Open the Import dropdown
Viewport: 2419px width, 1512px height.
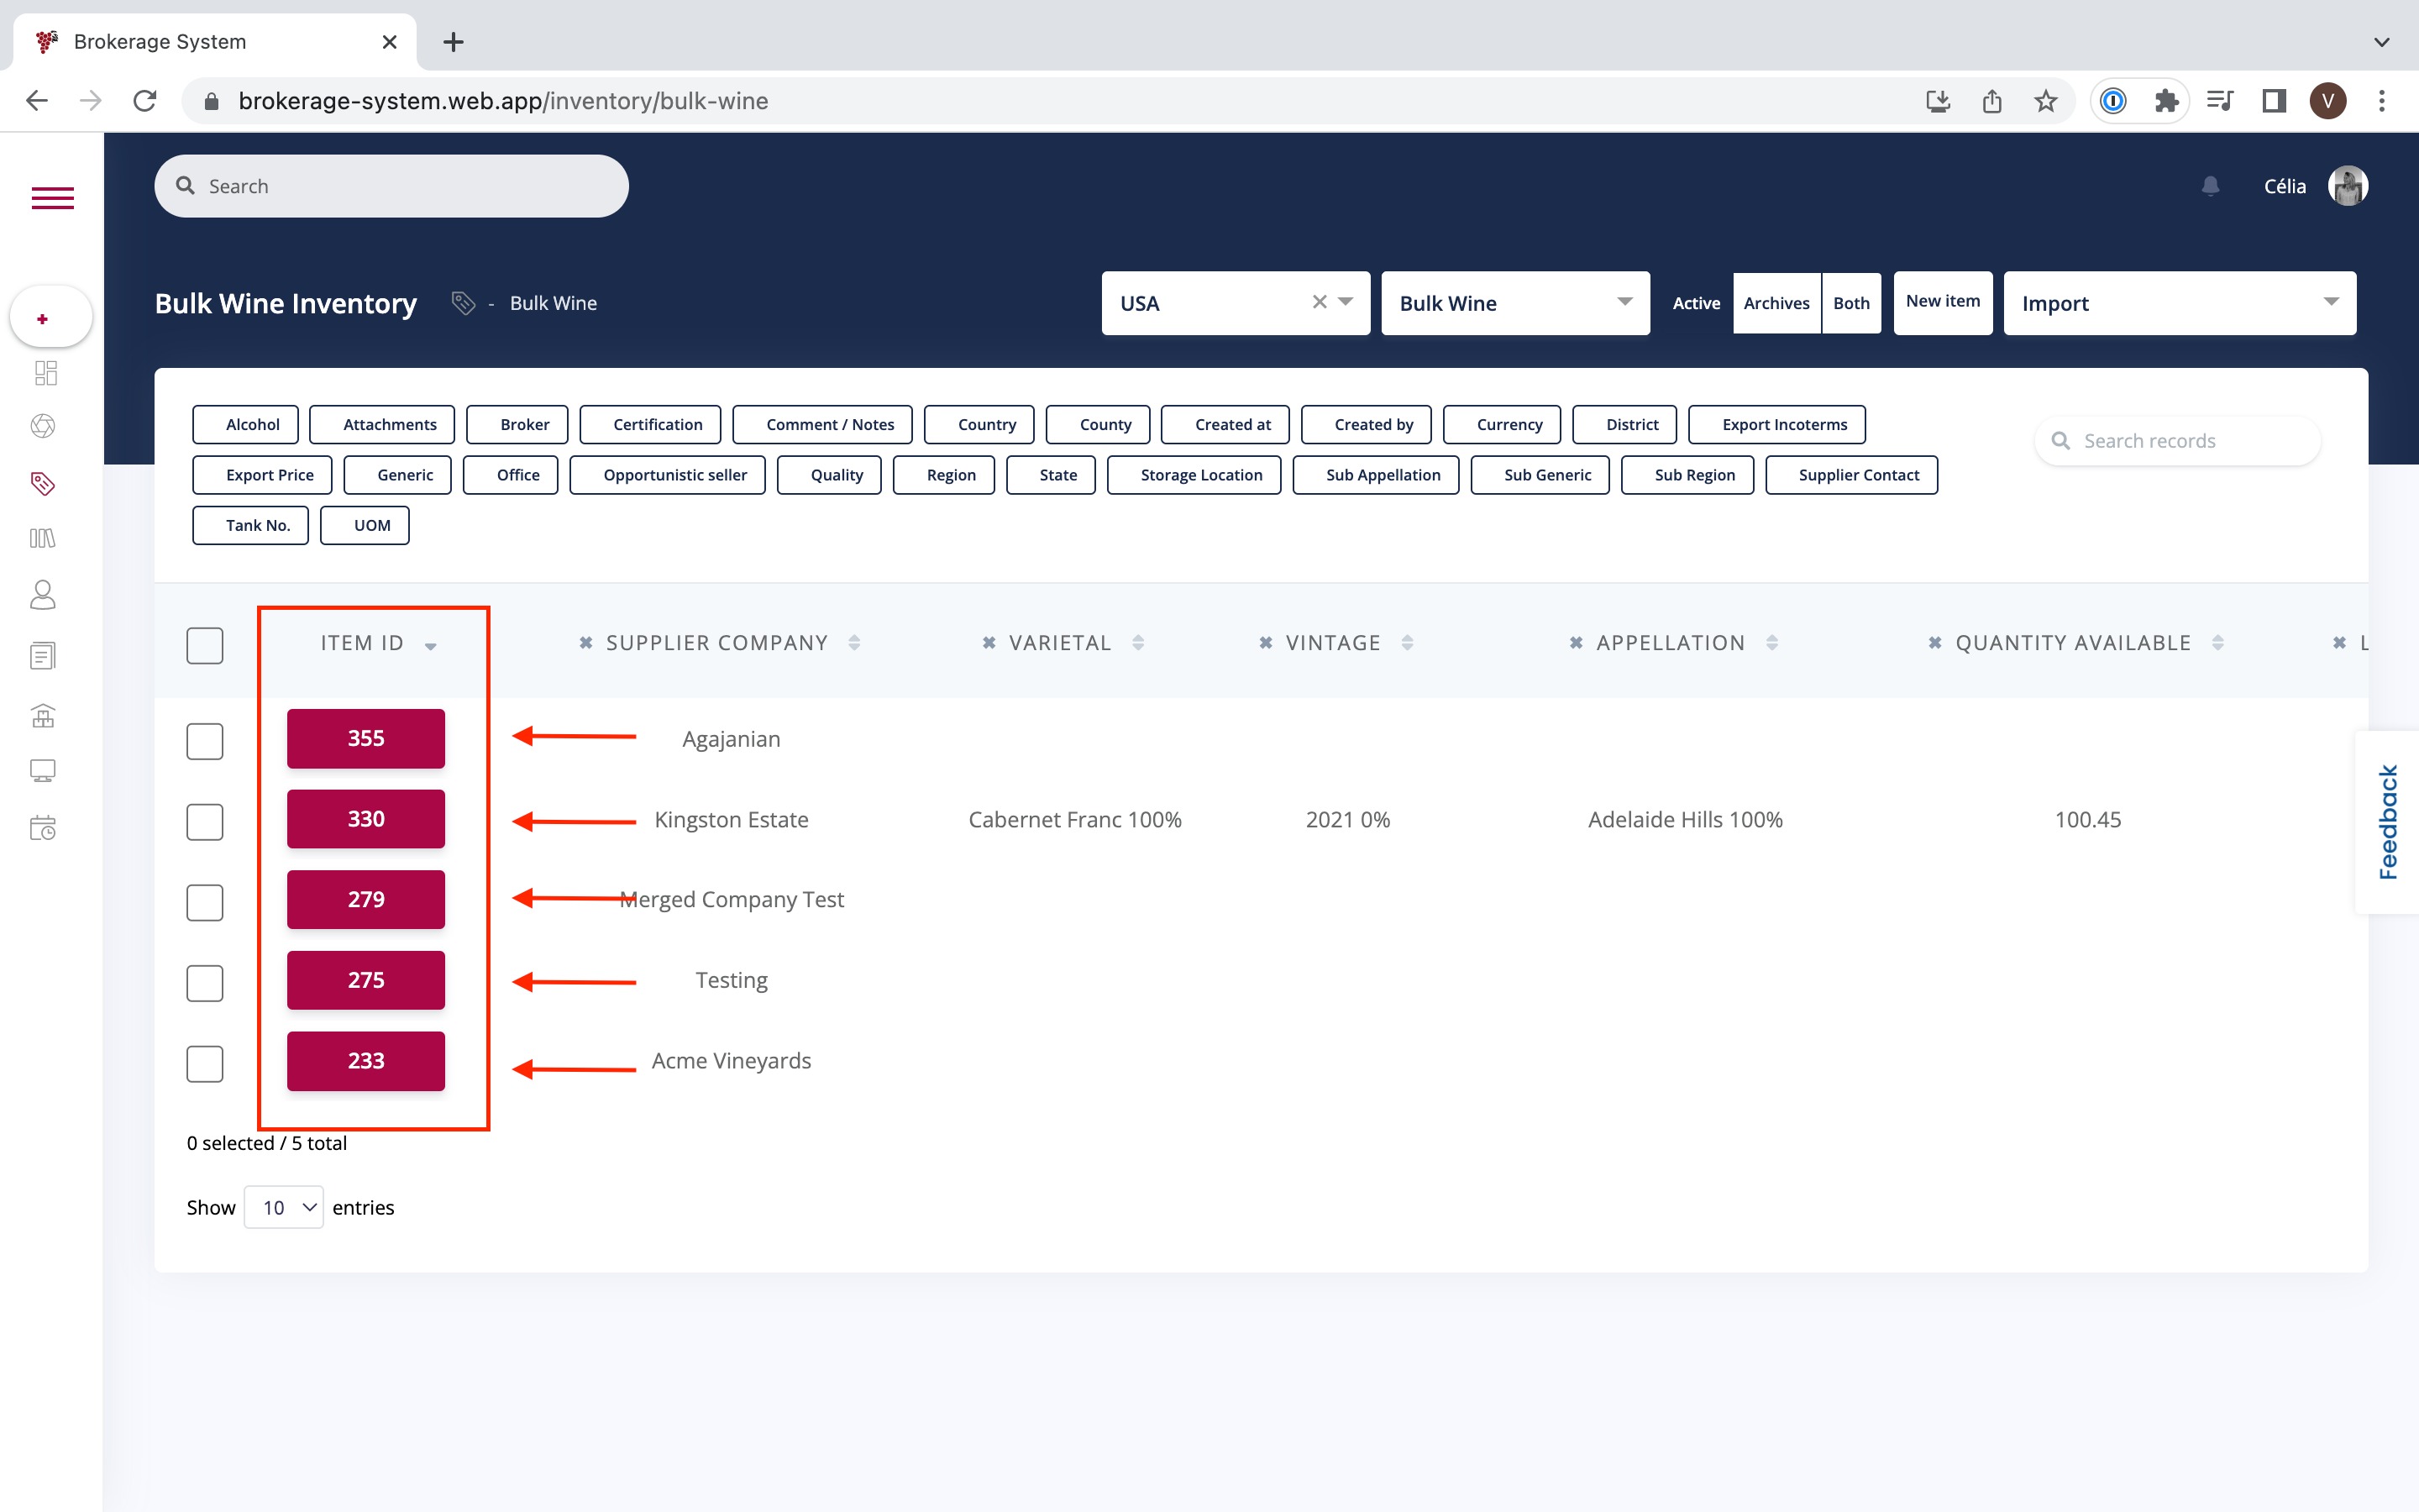(x=2179, y=303)
